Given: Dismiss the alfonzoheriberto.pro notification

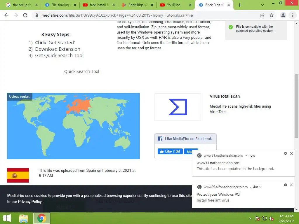Looking at the screenshot, I should (x=291, y=185).
